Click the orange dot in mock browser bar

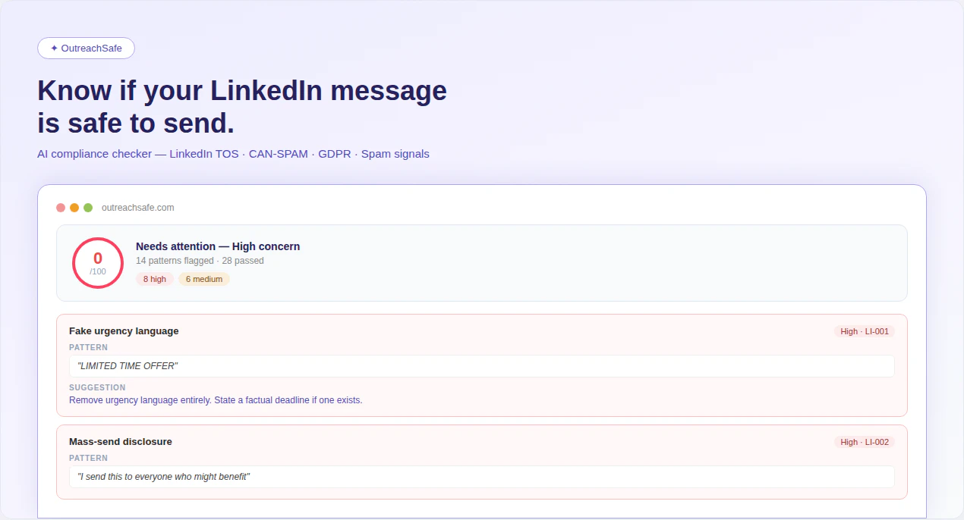coord(74,208)
